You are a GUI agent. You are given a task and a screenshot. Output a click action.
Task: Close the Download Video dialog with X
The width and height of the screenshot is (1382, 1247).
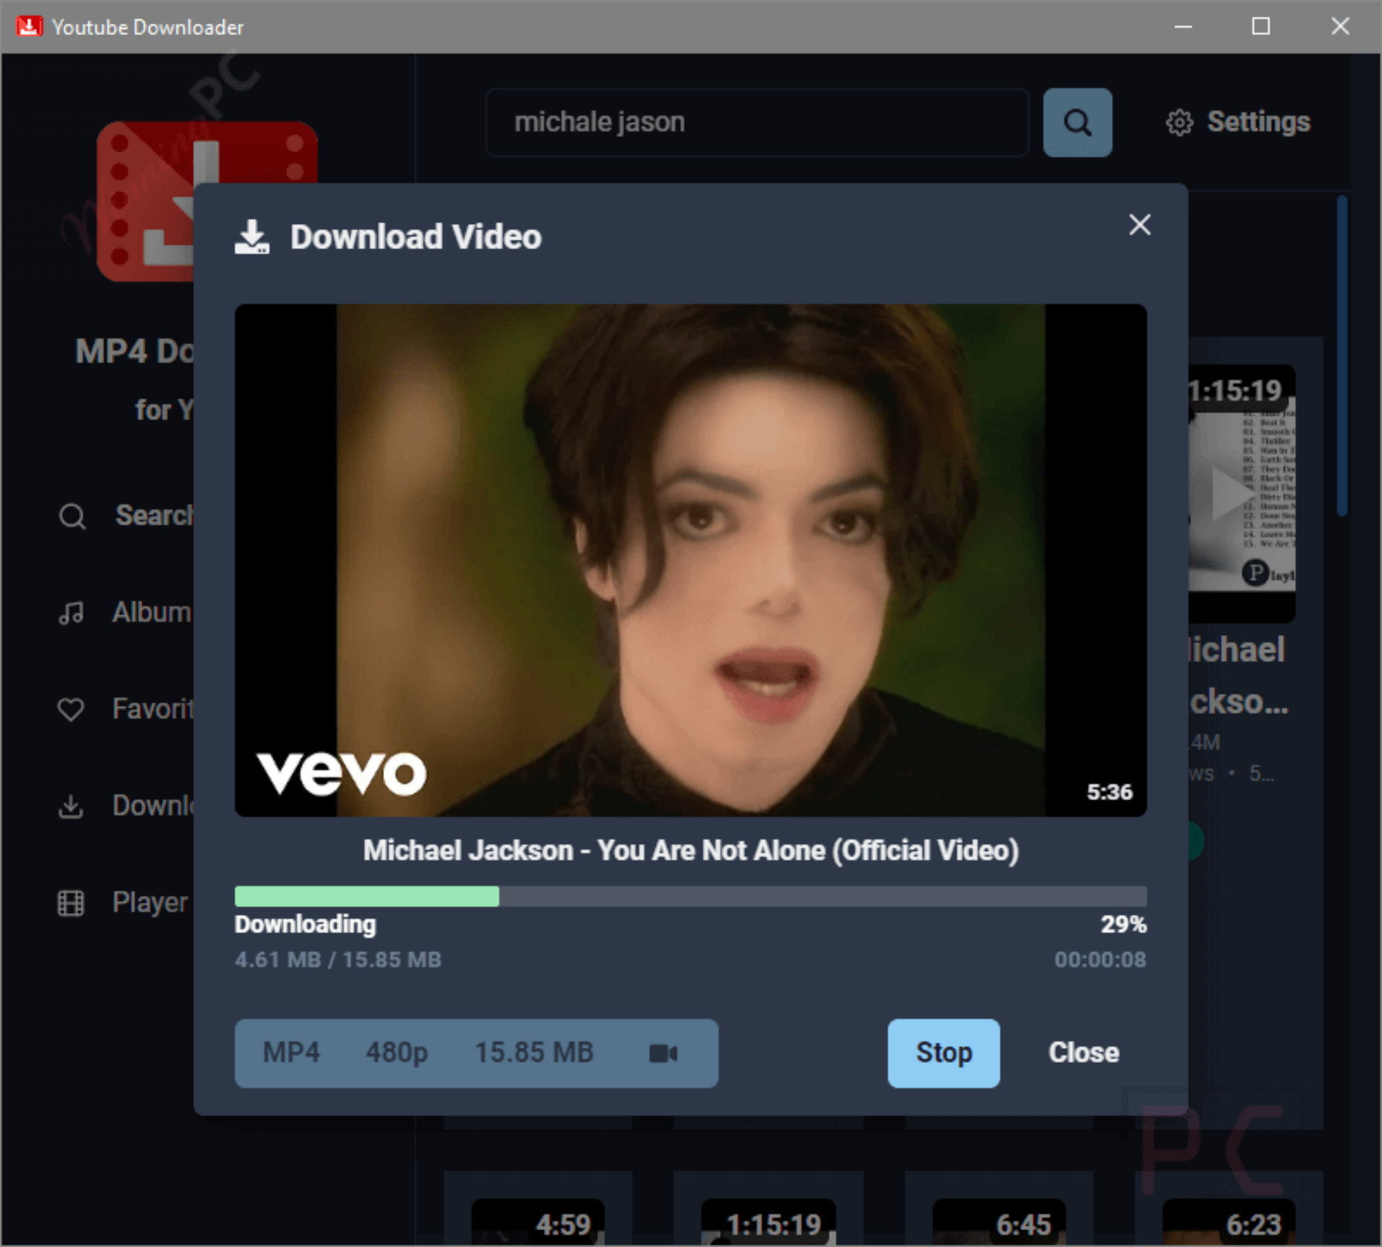coord(1140,225)
